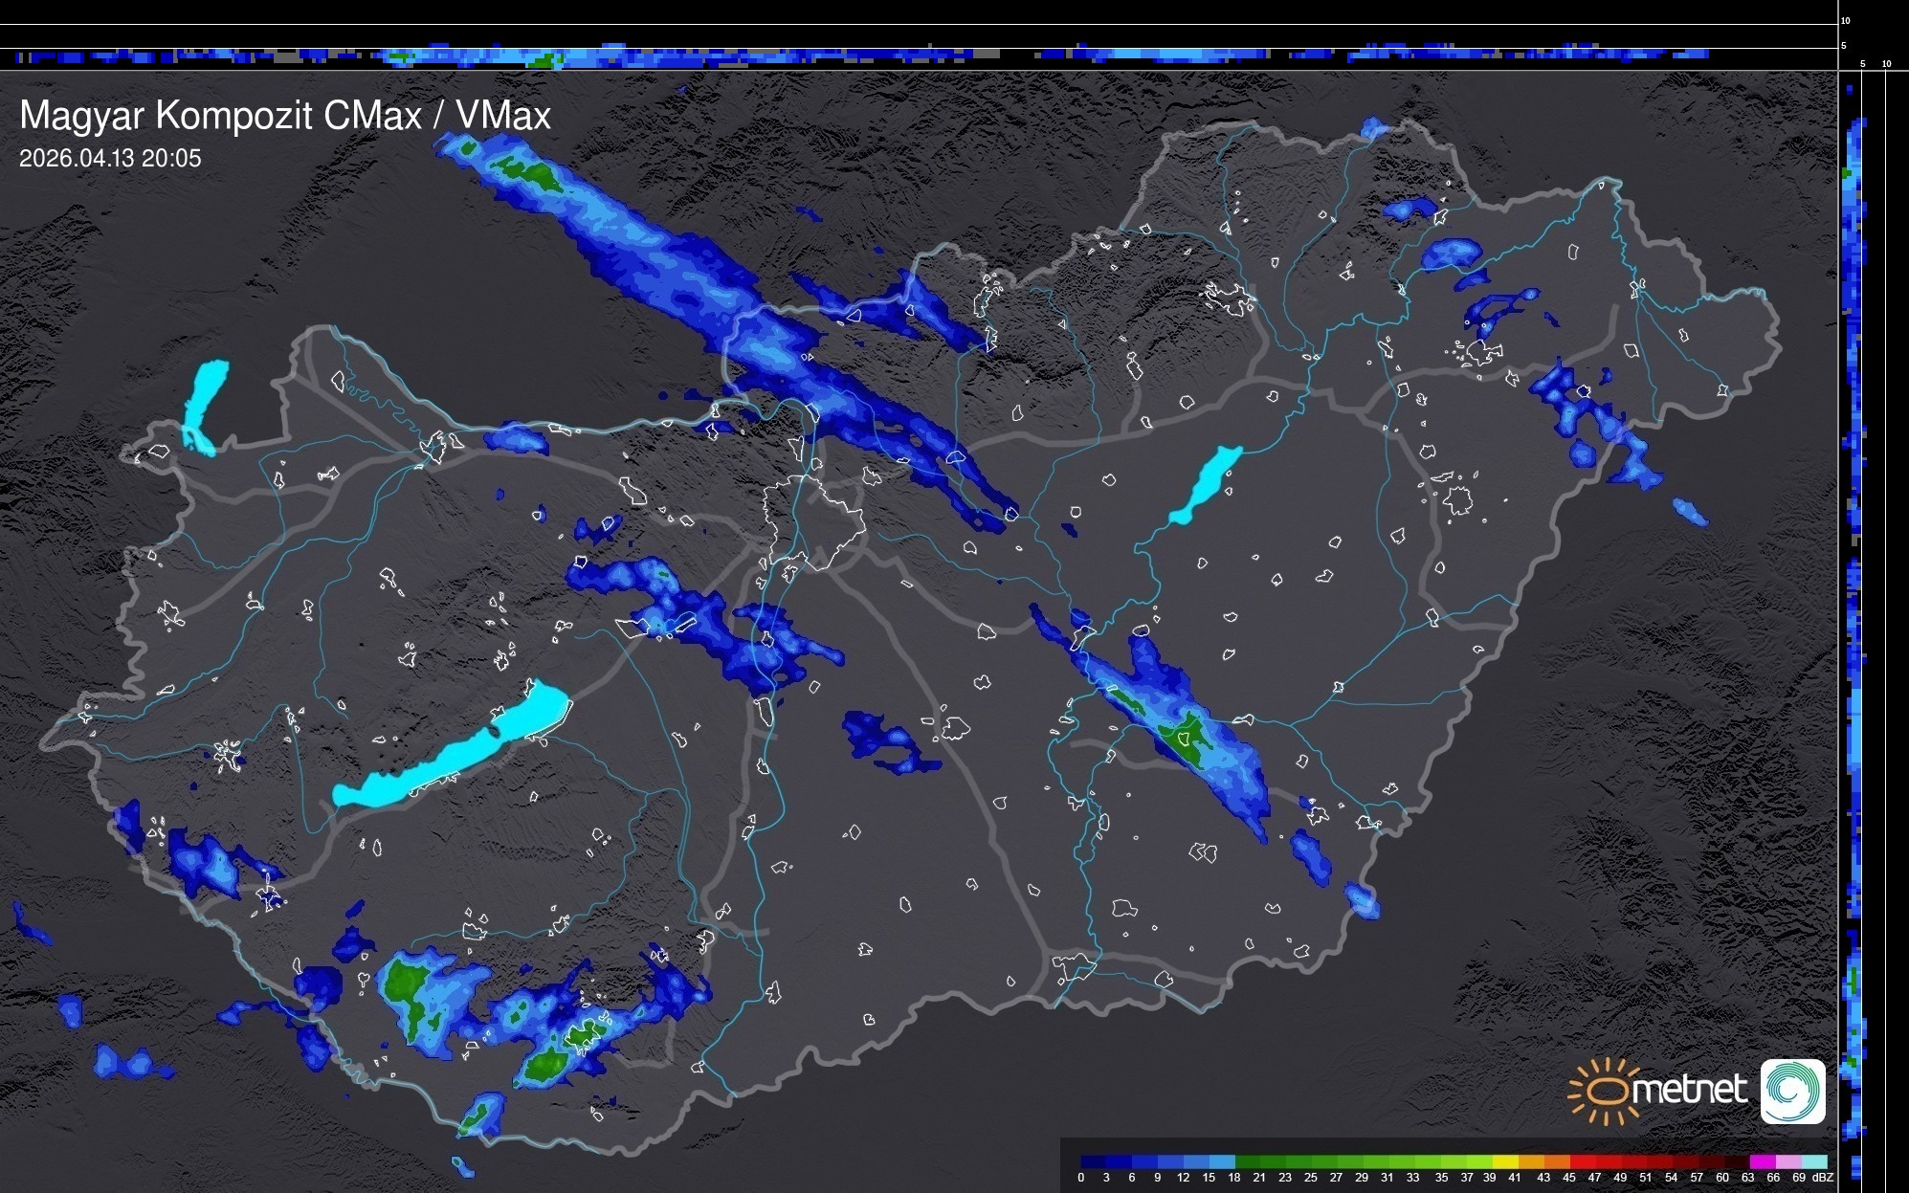This screenshot has width=1909, height=1193.
Task: Click the 'dBZ' unit label in legend
Action: 1823,1178
